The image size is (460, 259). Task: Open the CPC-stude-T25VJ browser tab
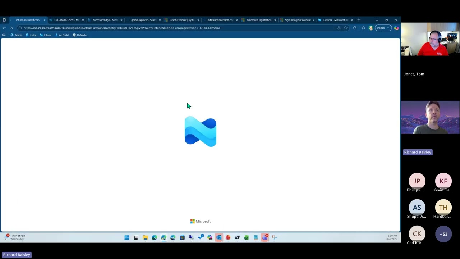[x=66, y=20]
